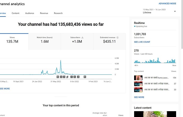Click See More below the main chart

click(x=5, y=89)
